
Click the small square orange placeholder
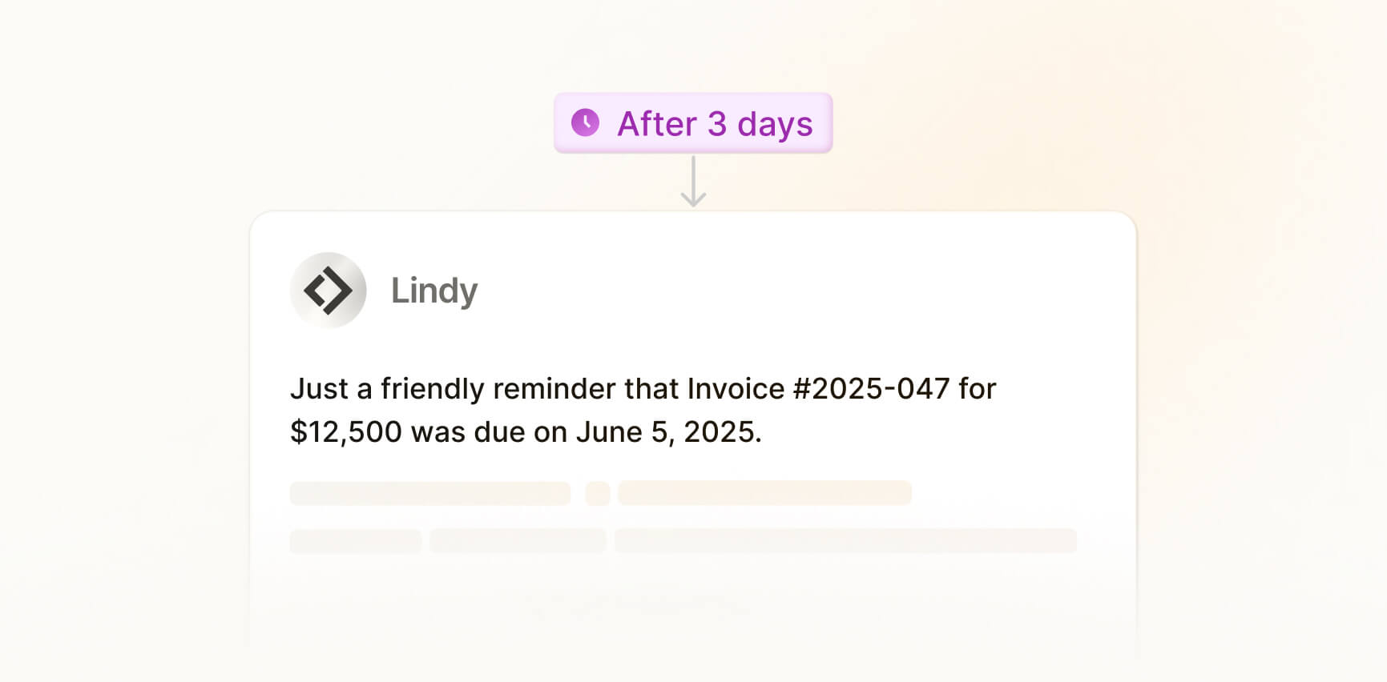(x=597, y=493)
